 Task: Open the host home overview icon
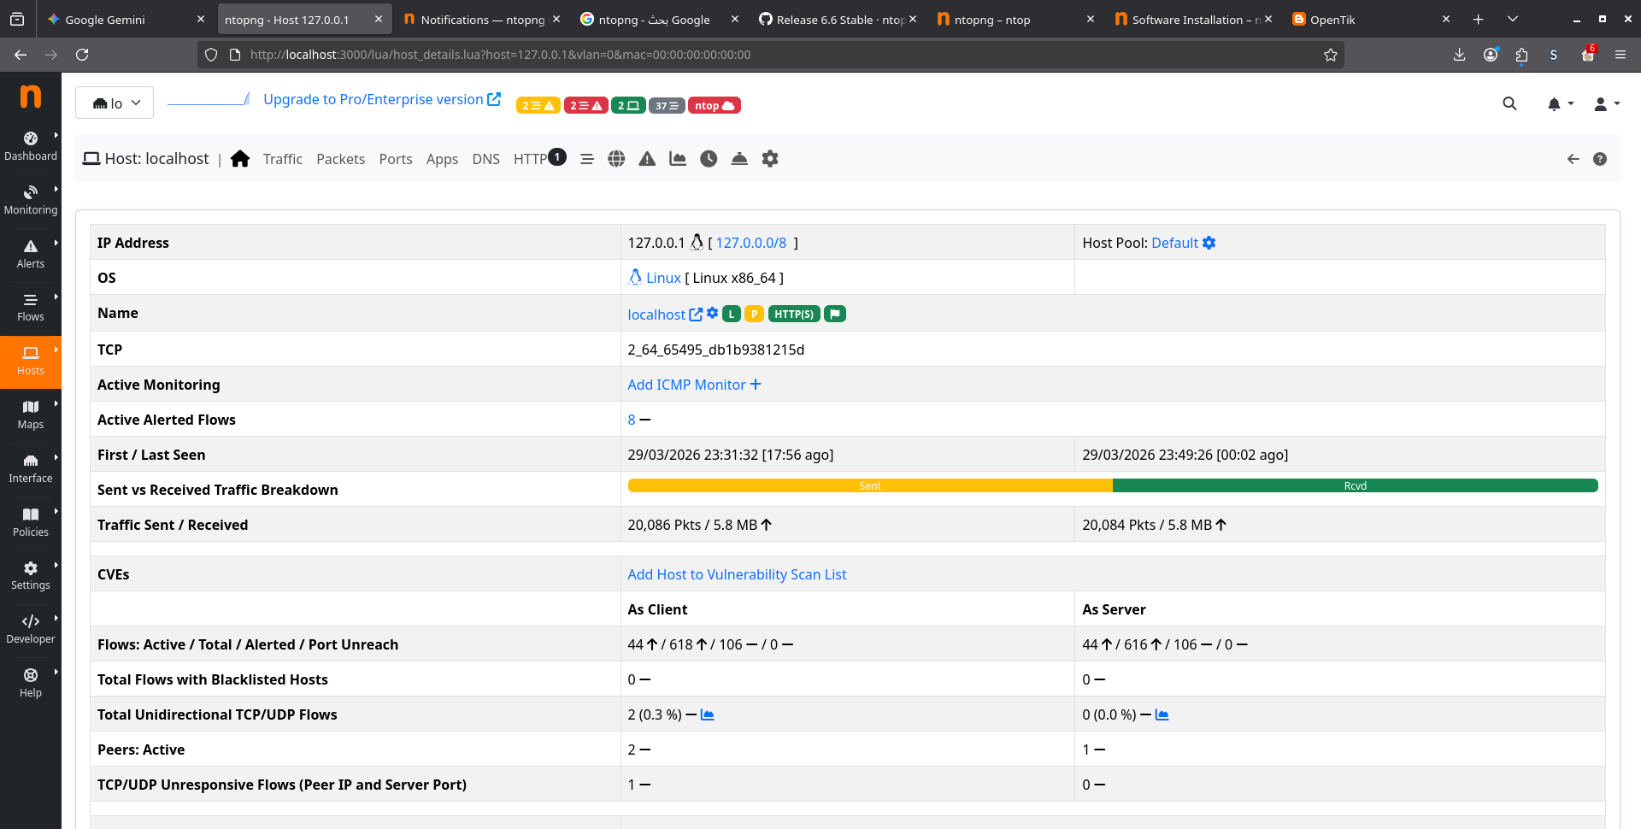click(x=240, y=159)
